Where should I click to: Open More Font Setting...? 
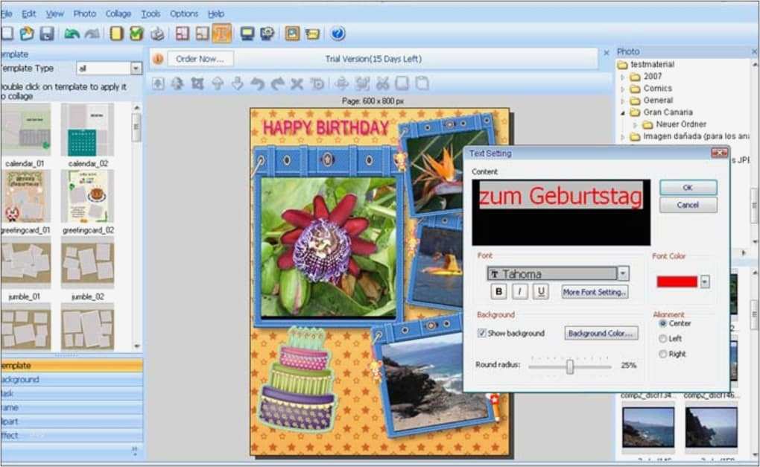click(595, 292)
